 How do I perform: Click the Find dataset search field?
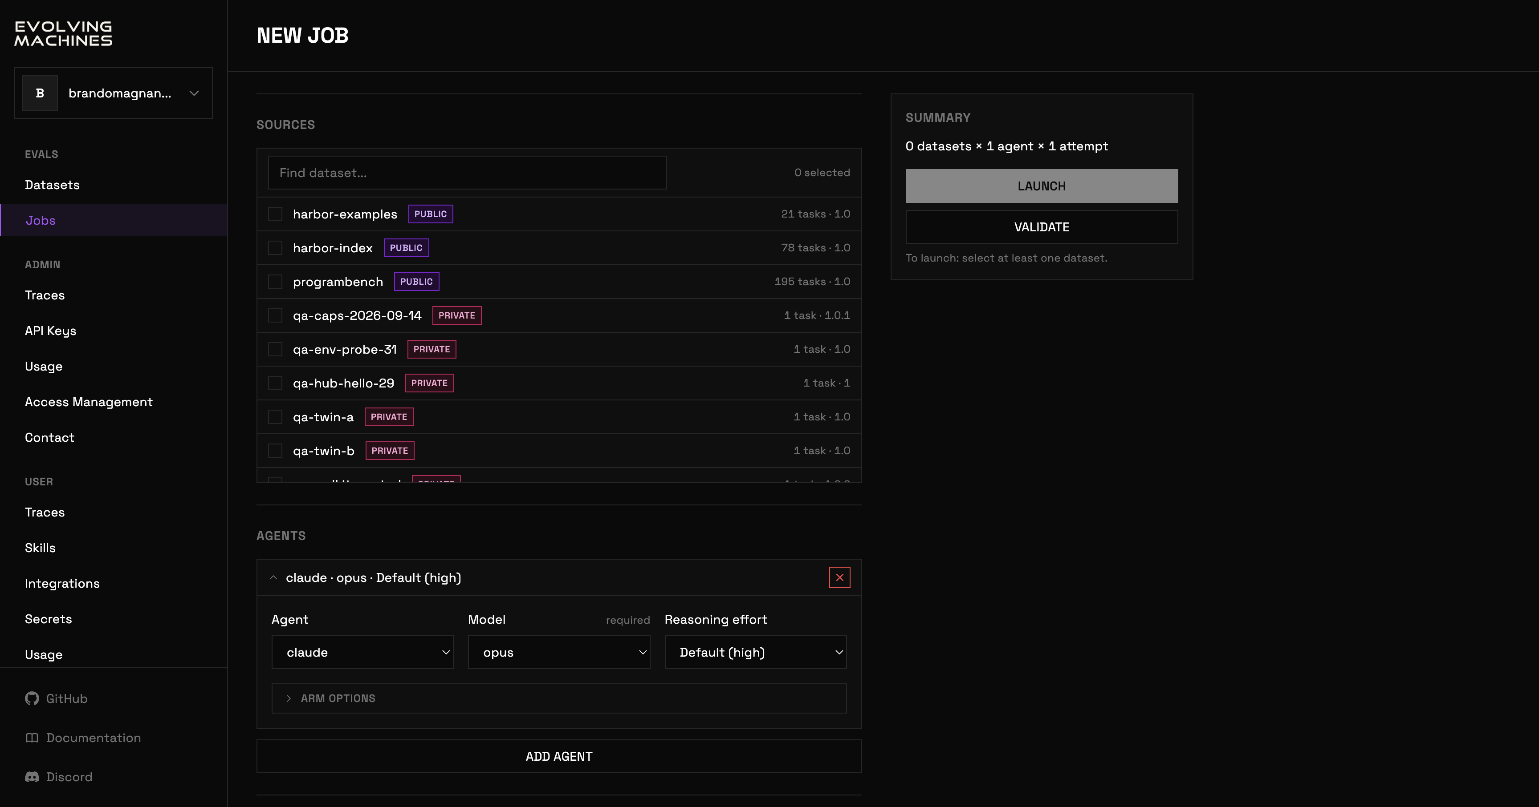click(467, 173)
